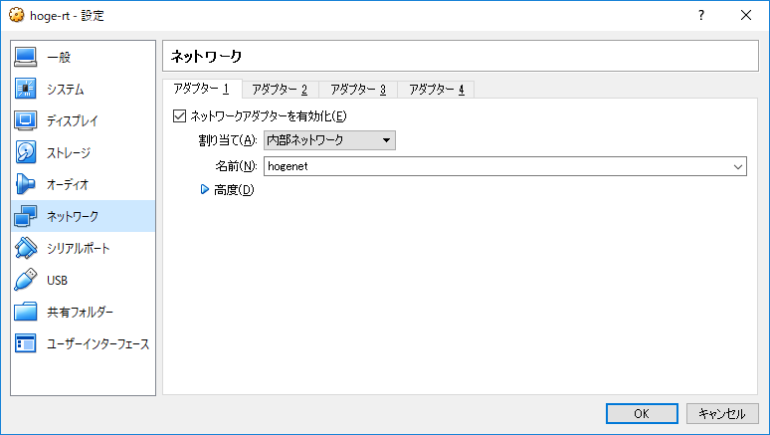The width and height of the screenshot is (770, 435).
Task: Select the ネットワーク category label
Action: coord(73,216)
